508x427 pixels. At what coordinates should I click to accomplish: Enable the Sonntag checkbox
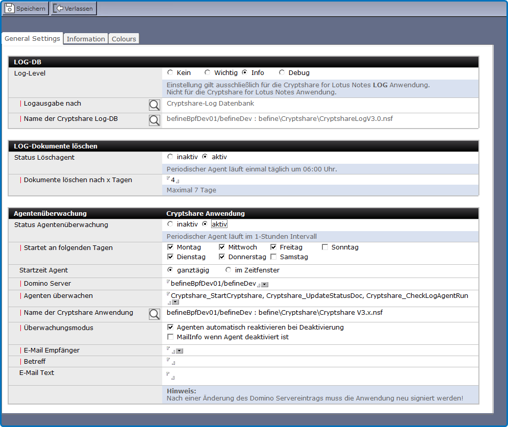coord(325,247)
